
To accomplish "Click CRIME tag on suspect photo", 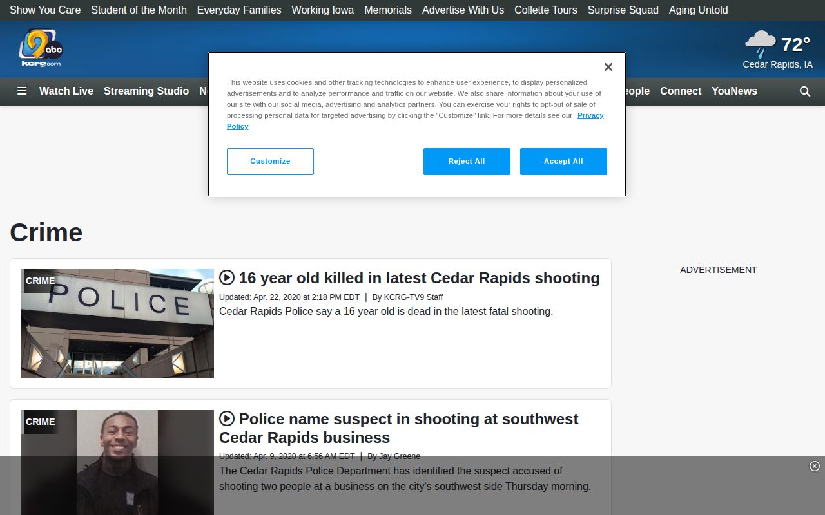I will coord(40,422).
